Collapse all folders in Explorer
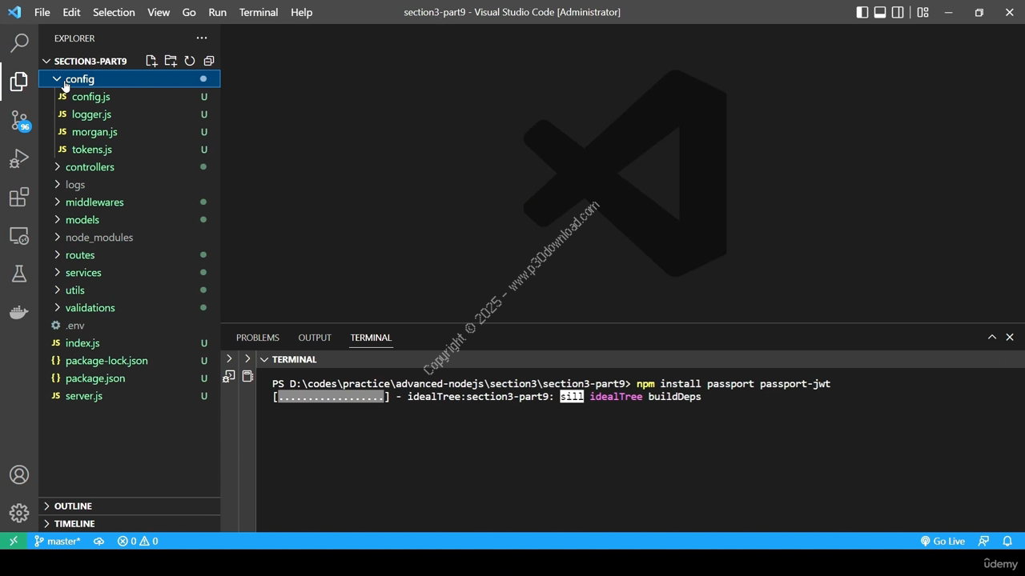The width and height of the screenshot is (1025, 576). (x=209, y=61)
